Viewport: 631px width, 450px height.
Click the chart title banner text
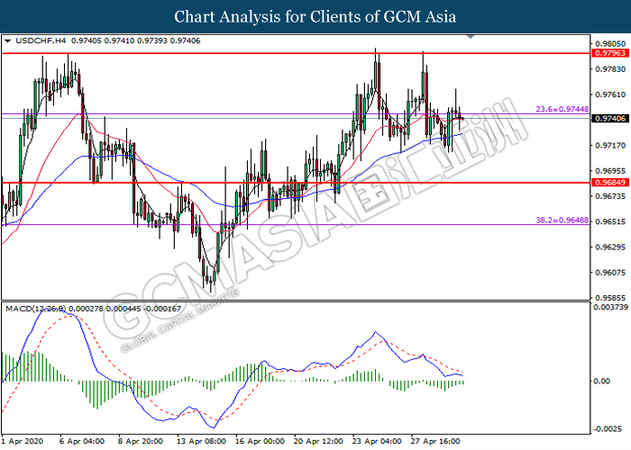[315, 16]
